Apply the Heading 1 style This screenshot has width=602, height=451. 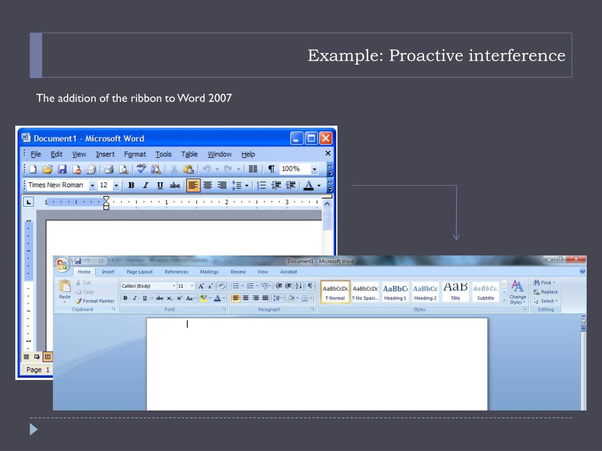pyautogui.click(x=395, y=292)
